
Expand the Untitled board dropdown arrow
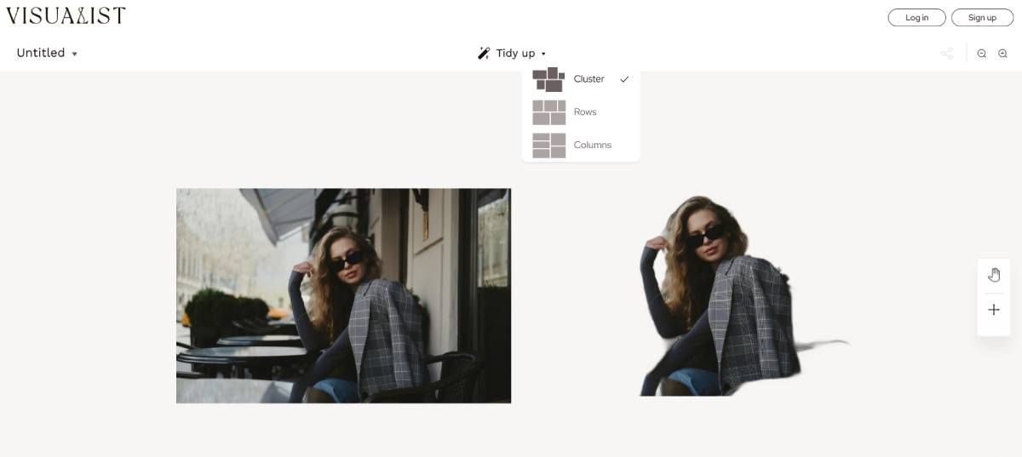[x=74, y=54]
